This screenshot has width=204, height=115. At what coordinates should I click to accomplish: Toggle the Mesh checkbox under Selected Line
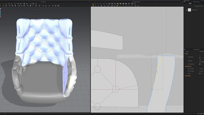click(200, 73)
